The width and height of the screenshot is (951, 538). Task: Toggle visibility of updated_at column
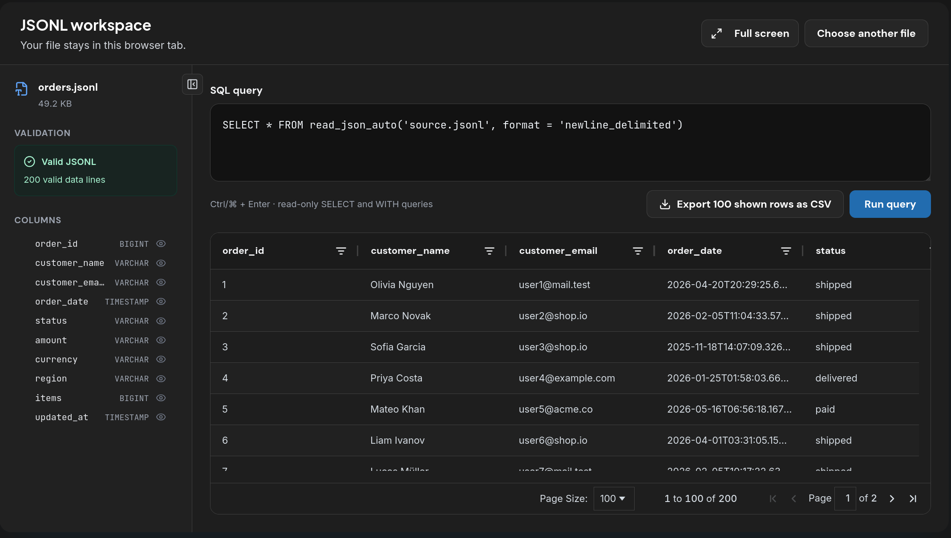click(x=161, y=417)
